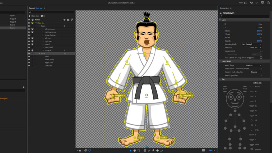This screenshot has width=272, height=153.
Task: Open the Blending Mode Pass Through dropdown
Action: coord(251,44)
